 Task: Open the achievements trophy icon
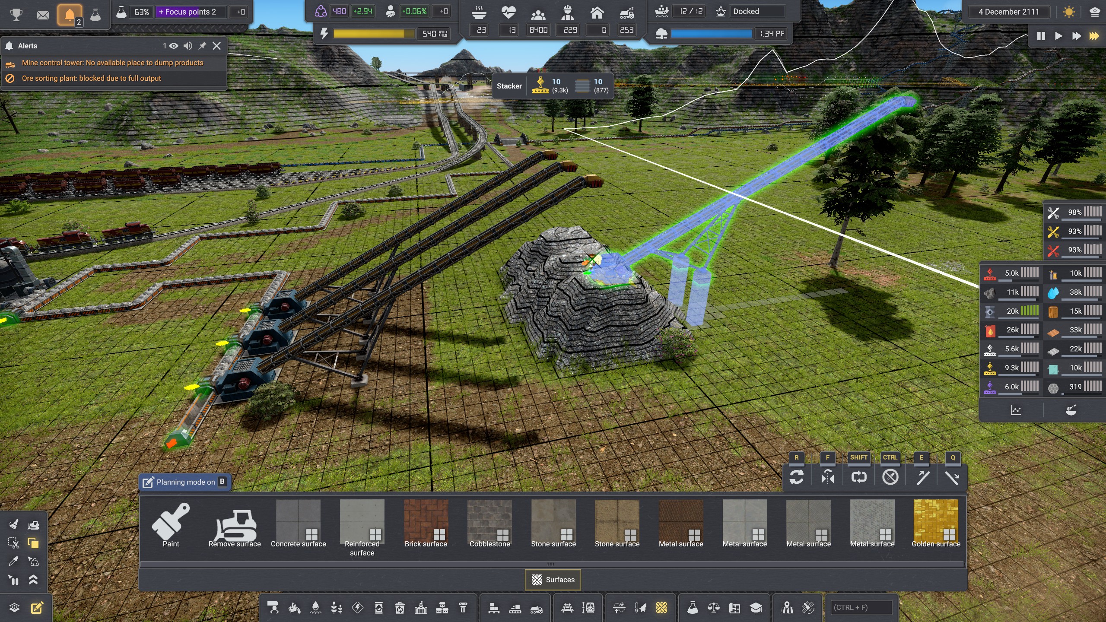pyautogui.click(x=16, y=15)
